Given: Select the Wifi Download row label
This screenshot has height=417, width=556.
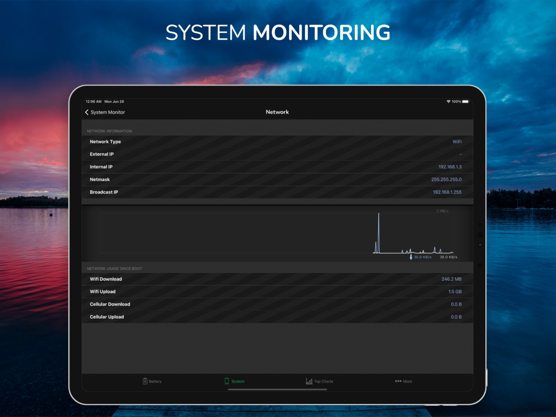Looking at the screenshot, I should (x=106, y=279).
